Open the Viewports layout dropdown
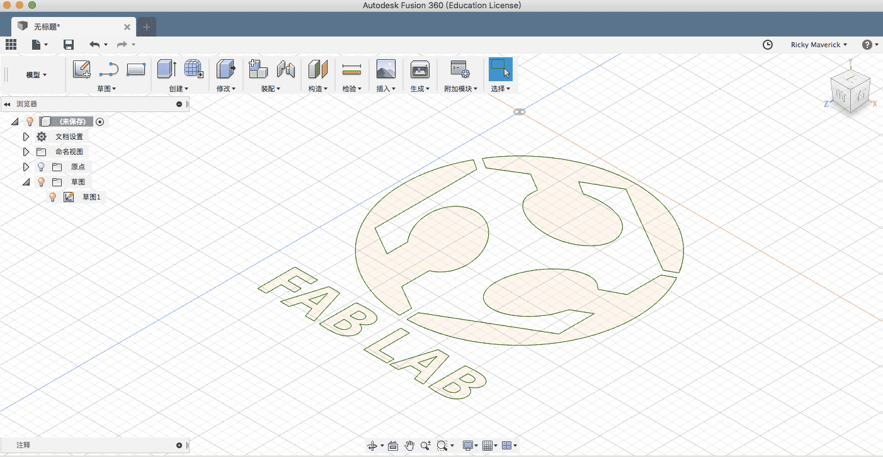Image resolution: width=883 pixels, height=457 pixels. (509, 446)
